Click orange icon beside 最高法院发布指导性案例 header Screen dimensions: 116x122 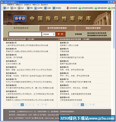(x=5, y=39)
